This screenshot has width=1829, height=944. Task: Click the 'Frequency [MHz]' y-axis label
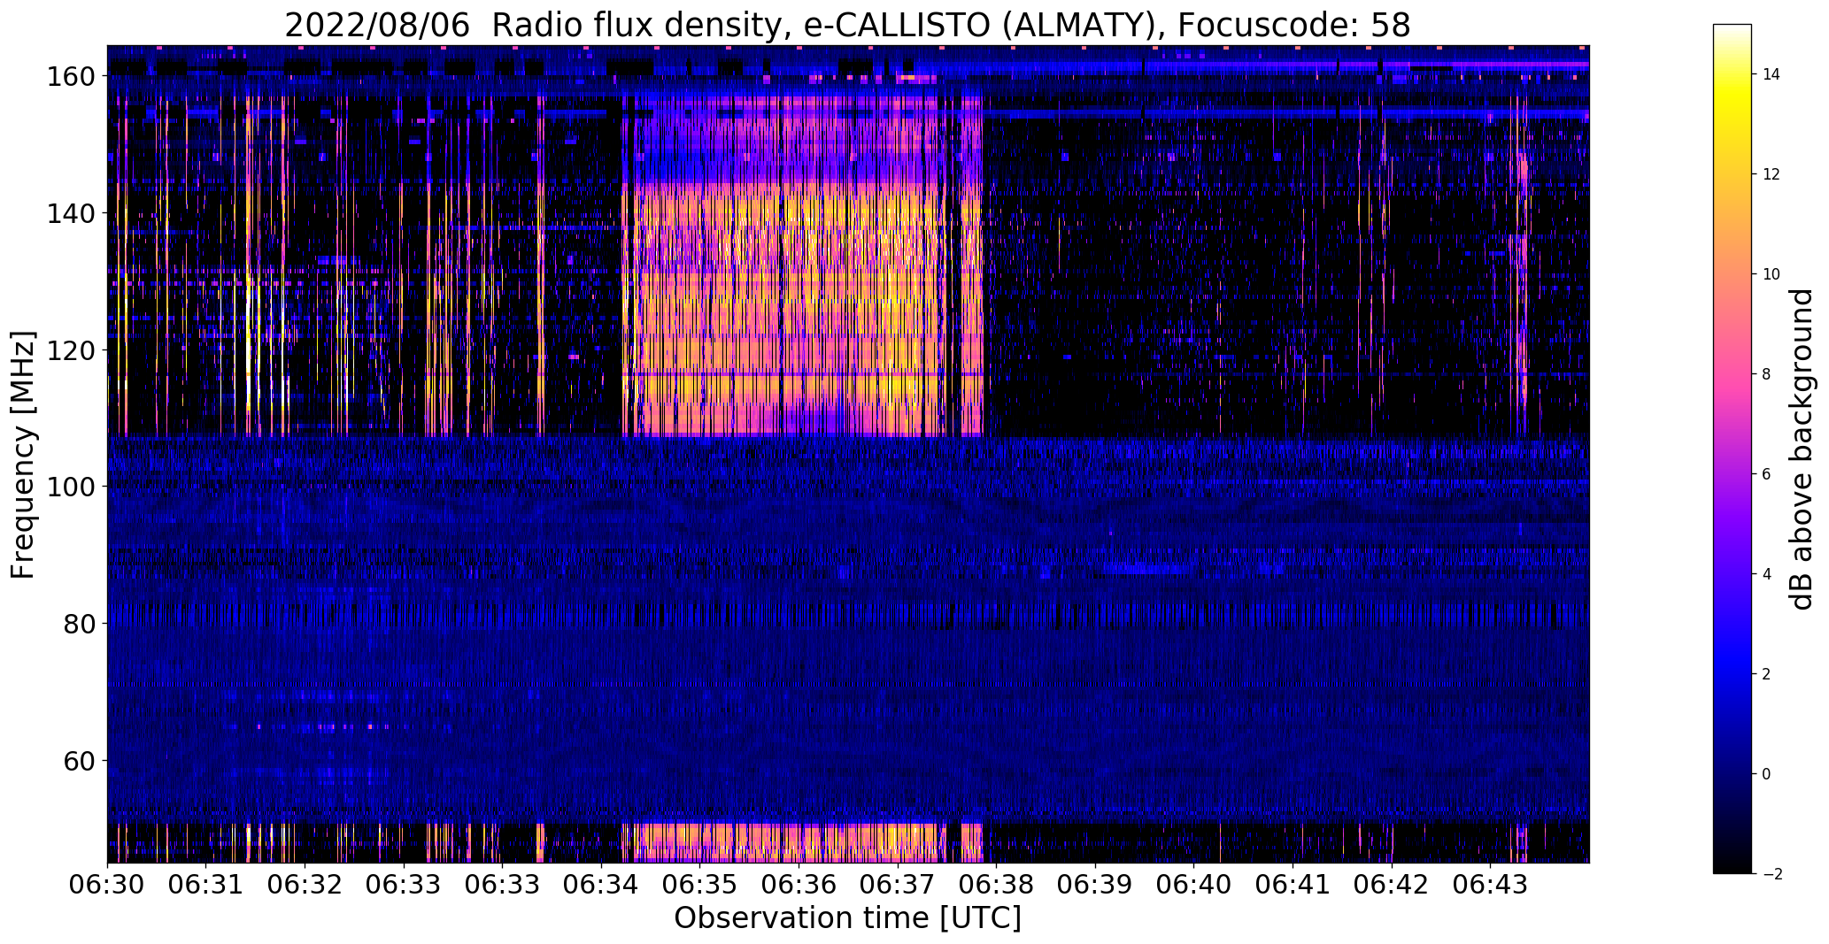tap(23, 455)
